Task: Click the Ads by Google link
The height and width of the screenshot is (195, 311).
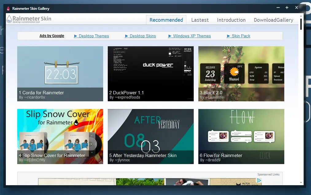Action: click(52, 36)
